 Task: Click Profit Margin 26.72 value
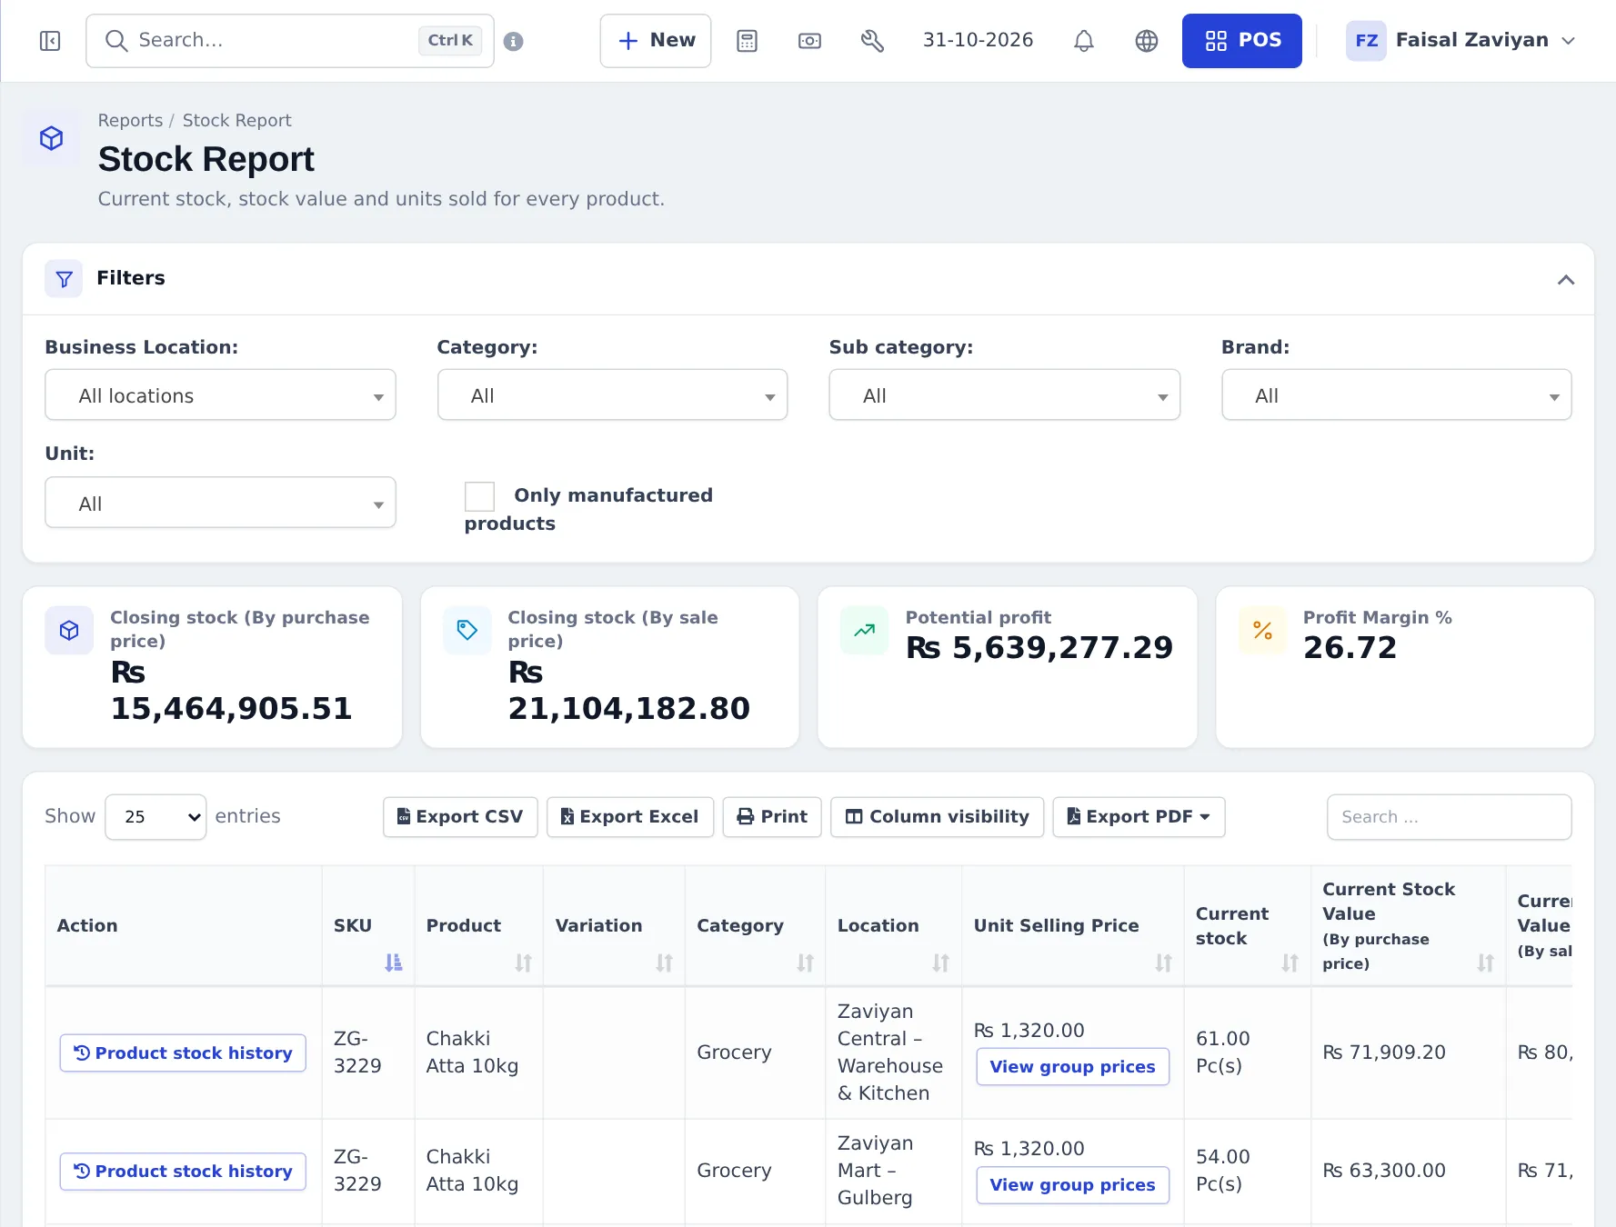(x=1350, y=648)
